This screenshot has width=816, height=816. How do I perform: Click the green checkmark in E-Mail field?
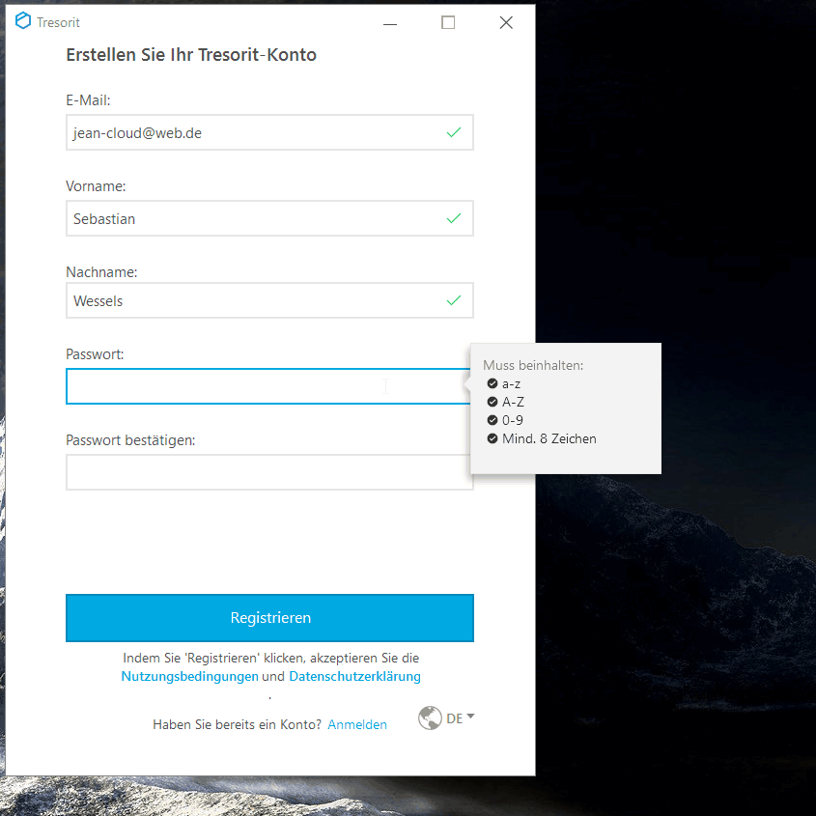[454, 133]
